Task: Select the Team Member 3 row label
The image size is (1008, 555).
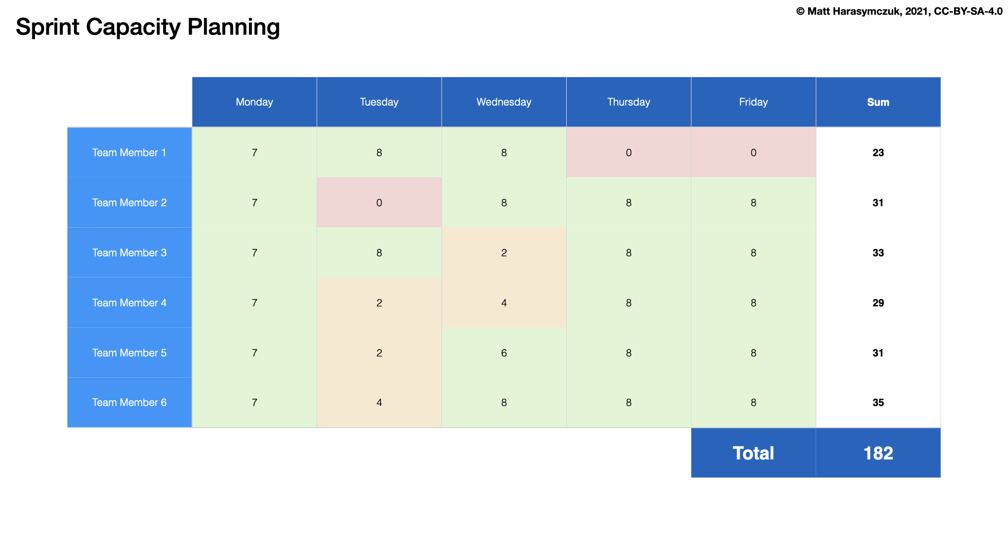Action: 129,252
